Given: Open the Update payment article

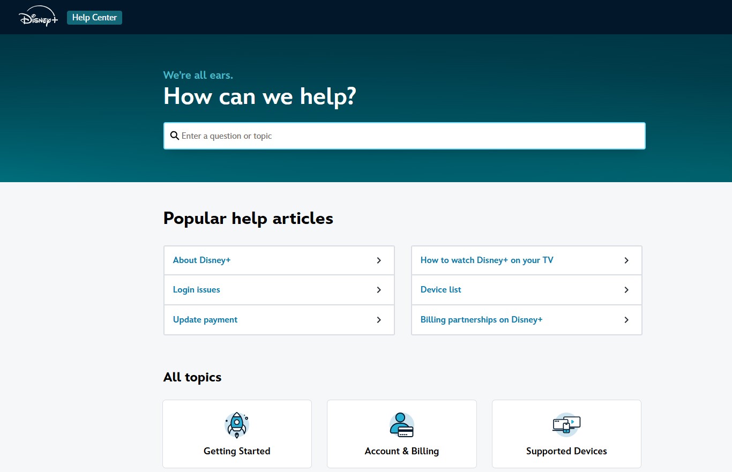Looking at the screenshot, I should tap(279, 320).
